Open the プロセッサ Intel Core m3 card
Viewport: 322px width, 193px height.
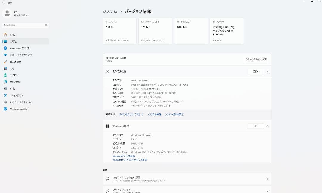(227, 31)
